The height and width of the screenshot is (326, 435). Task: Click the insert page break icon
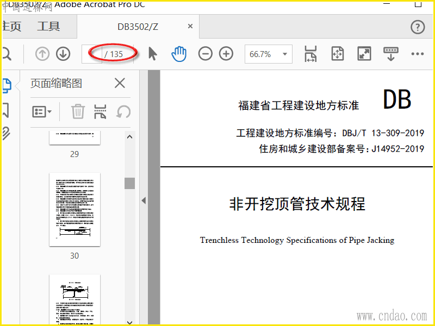point(100,111)
